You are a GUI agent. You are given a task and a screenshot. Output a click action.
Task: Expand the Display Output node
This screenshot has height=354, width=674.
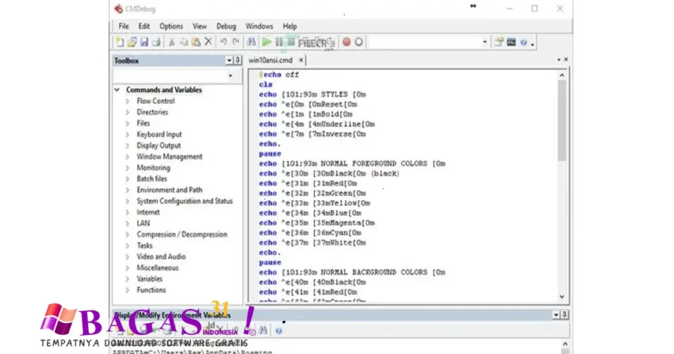tap(128, 146)
